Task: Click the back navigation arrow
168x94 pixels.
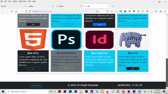Action: (3, 11)
